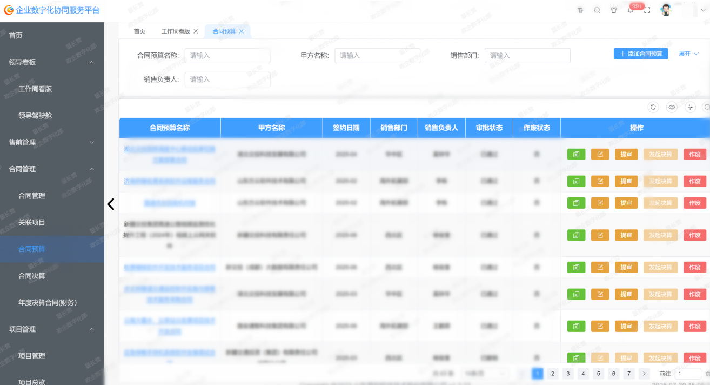Image resolution: width=710 pixels, height=385 pixels.
Task: Click the font size icon in header
Action: tap(580, 10)
